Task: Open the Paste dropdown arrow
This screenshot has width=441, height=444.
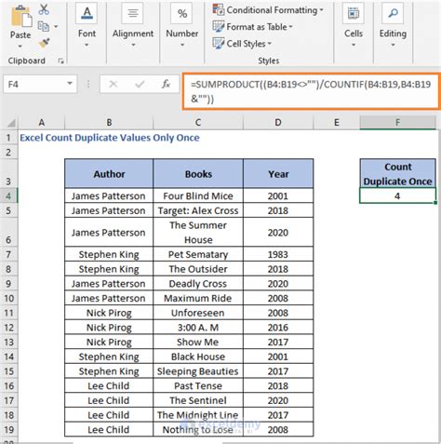Action: pyautogui.click(x=20, y=47)
